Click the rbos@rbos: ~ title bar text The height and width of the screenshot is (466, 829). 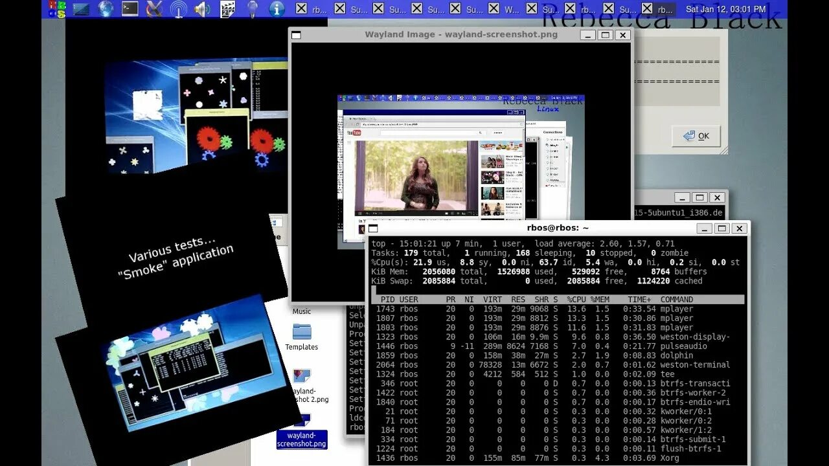(x=558, y=228)
